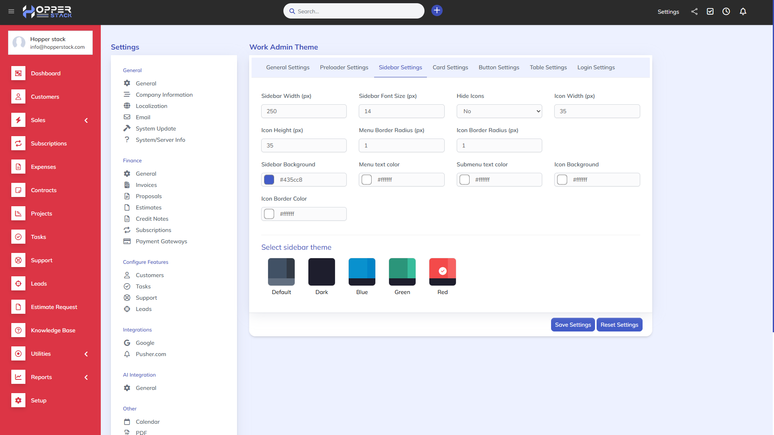Image resolution: width=774 pixels, height=435 pixels.
Task: Open the share icon in top bar
Action: coord(694,12)
